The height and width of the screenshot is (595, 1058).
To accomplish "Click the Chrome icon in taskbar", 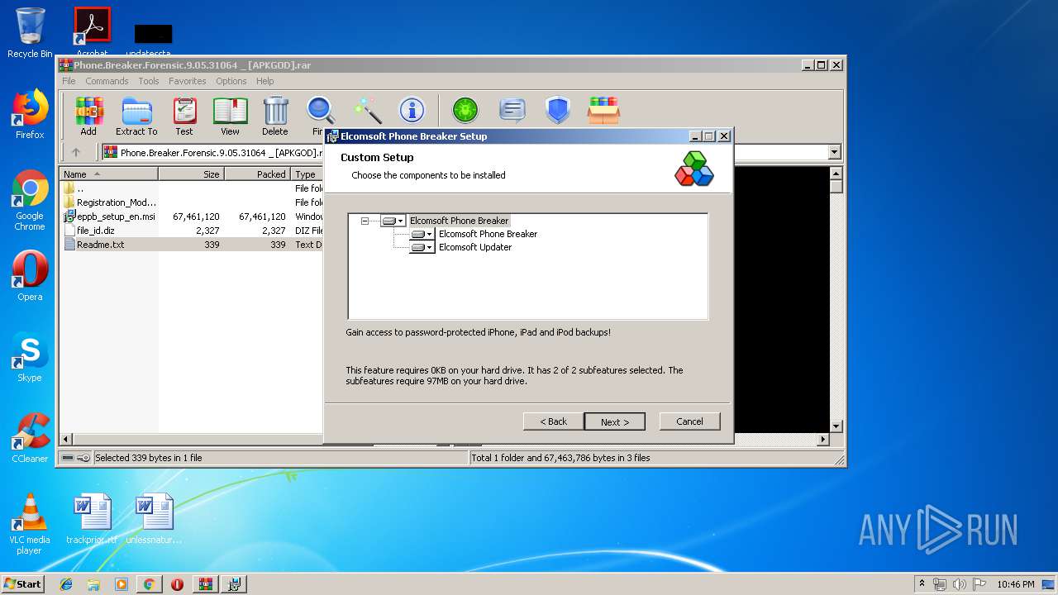I will click(149, 584).
